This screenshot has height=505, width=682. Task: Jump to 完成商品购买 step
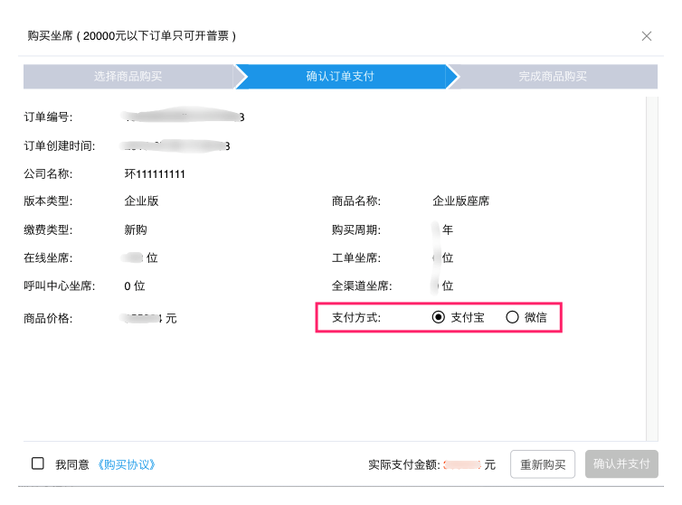553,77
